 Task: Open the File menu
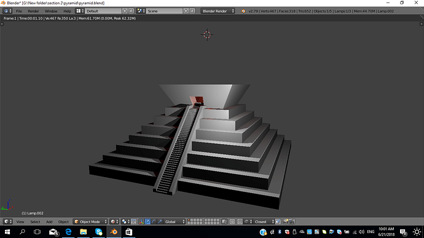(x=19, y=11)
